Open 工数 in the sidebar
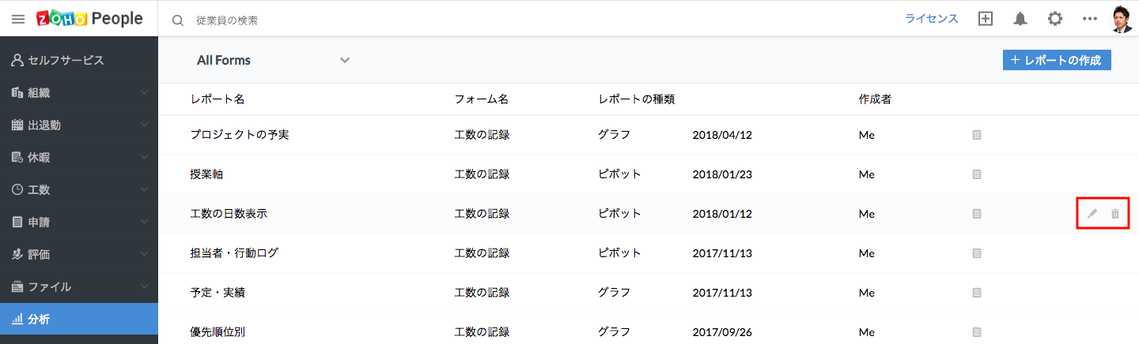This screenshot has width=1139, height=344. click(79, 189)
